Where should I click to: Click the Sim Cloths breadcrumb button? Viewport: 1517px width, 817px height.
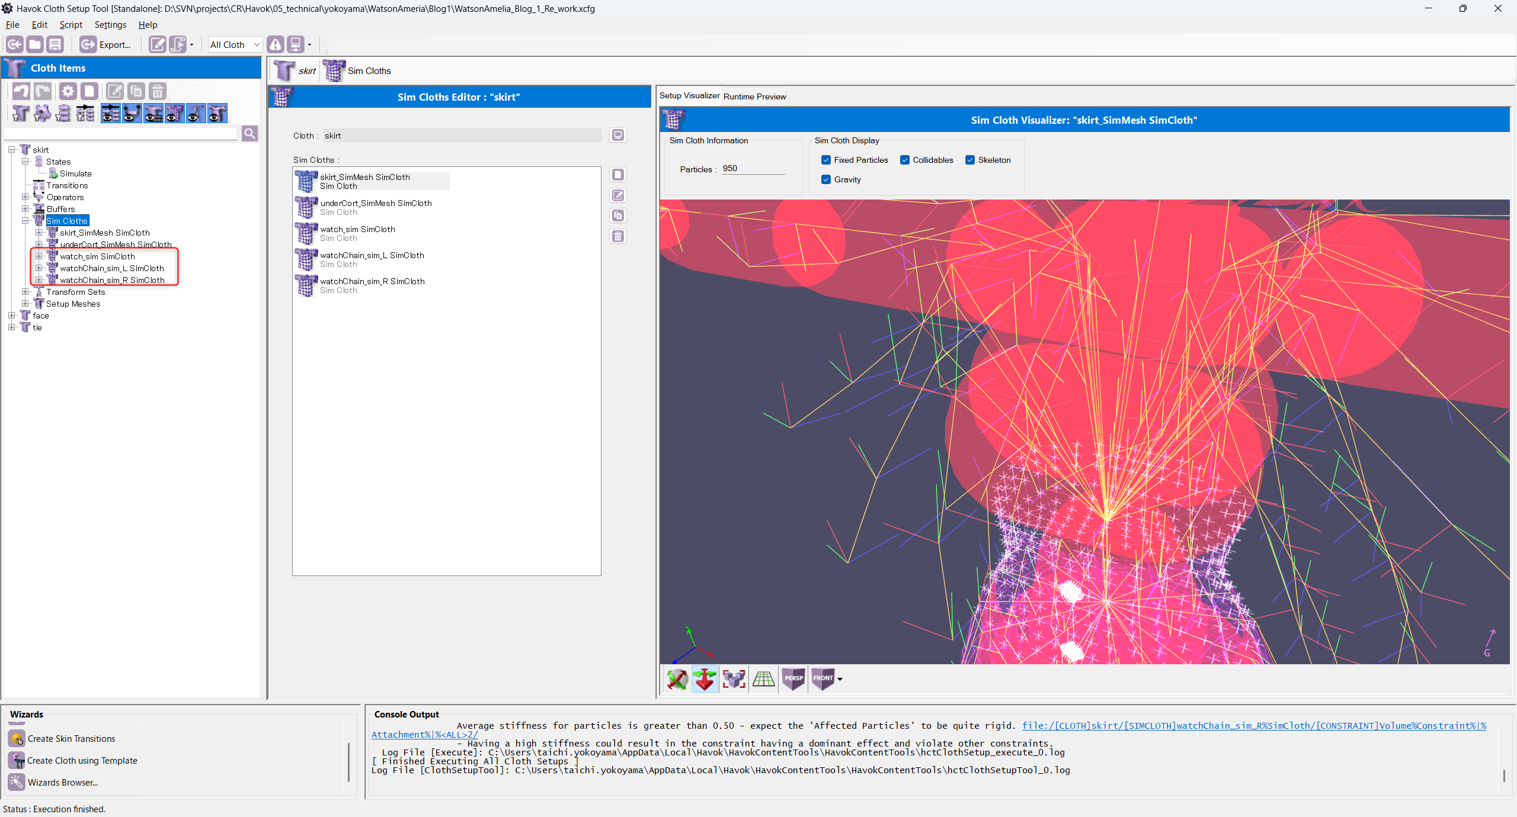357,71
